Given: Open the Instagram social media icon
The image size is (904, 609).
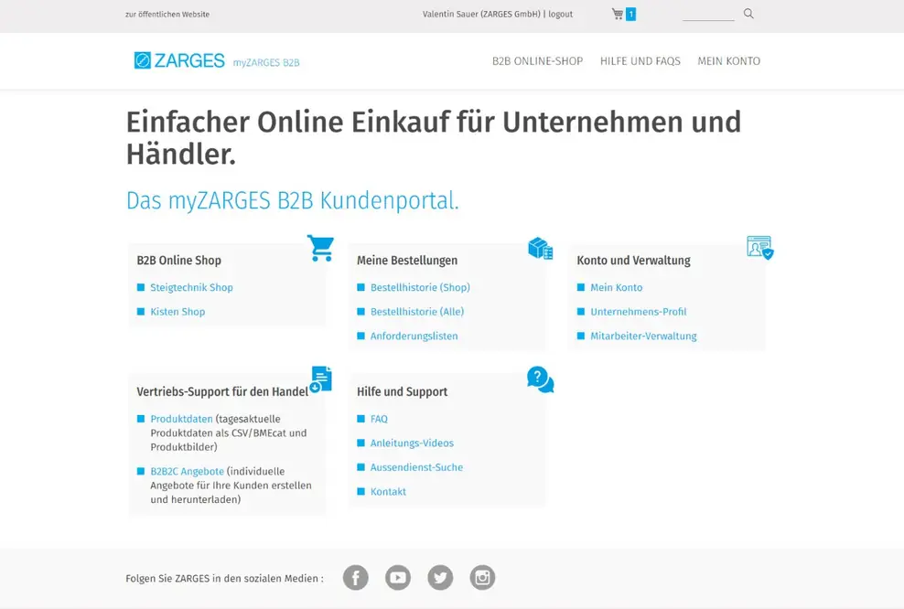Looking at the screenshot, I should click(x=482, y=577).
